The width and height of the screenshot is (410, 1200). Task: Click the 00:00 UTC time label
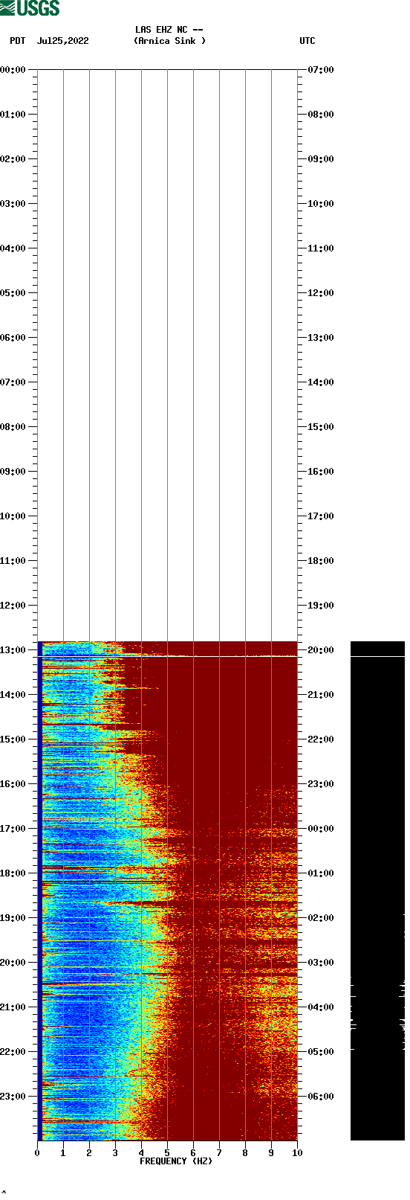pyautogui.click(x=321, y=829)
